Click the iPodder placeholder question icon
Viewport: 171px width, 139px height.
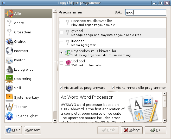[68, 43]
